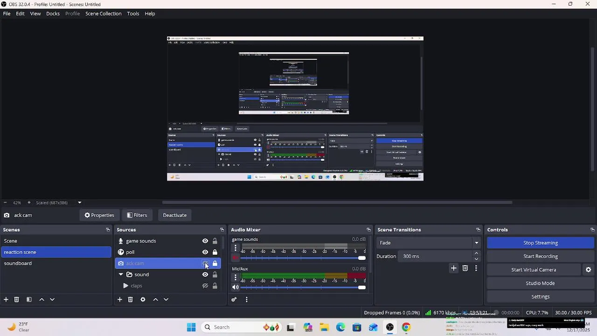
Task: Collapse the sound group in Sources
Action: pos(121,274)
